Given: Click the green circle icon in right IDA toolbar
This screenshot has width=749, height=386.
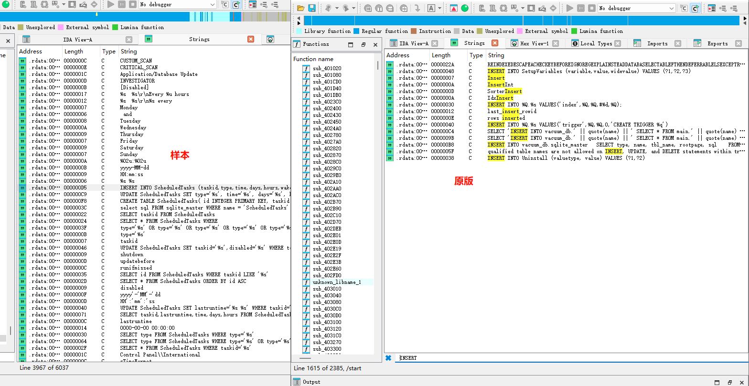Looking at the screenshot, I should [x=464, y=8].
